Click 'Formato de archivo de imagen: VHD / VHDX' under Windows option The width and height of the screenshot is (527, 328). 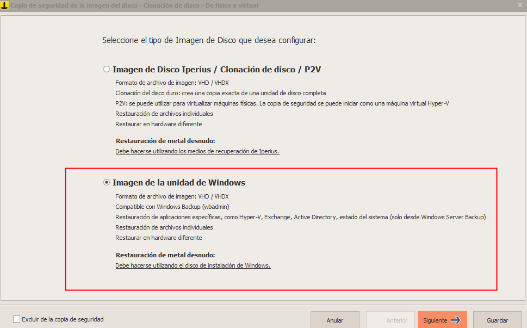[x=172, y=196]
